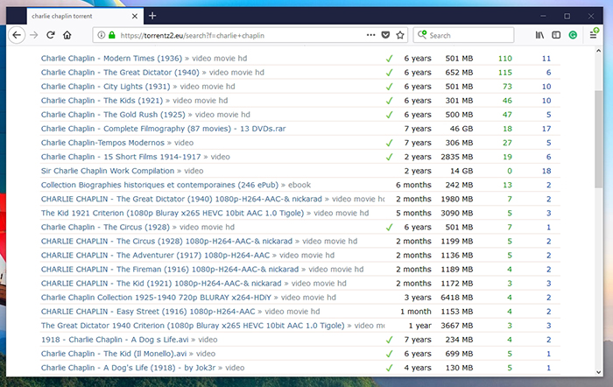
Task: Open A Dog's Life (1918) by Jok3r link
Action: pos(128,368)
